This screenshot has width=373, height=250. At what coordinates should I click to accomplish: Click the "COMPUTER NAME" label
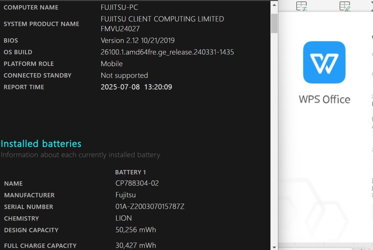click(x=31, y=7)
